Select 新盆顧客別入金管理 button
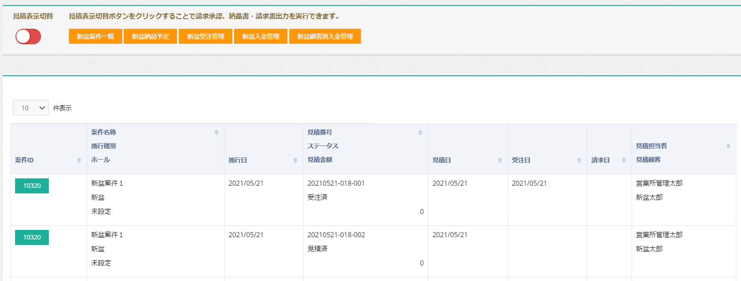Viewport: 741px width, 281px height. click(325, 36)
